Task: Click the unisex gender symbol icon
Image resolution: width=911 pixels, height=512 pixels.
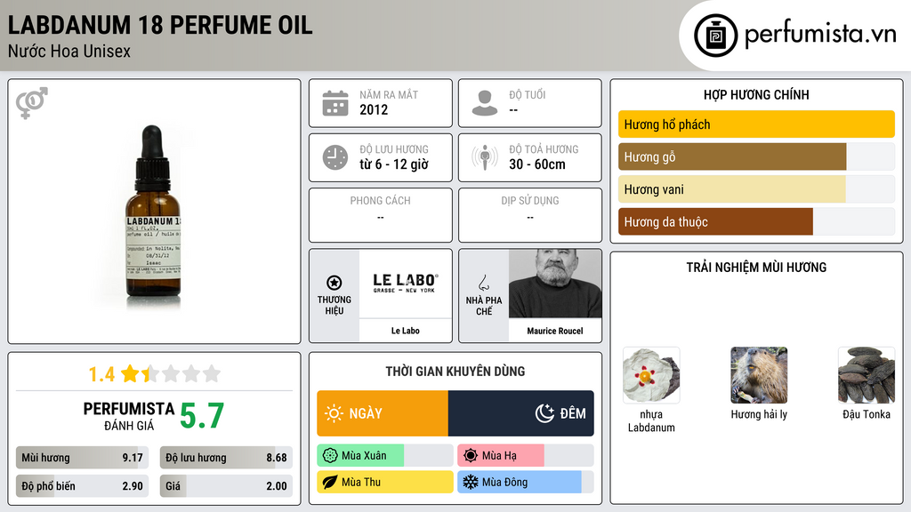Action: click(x=32, y=103)
